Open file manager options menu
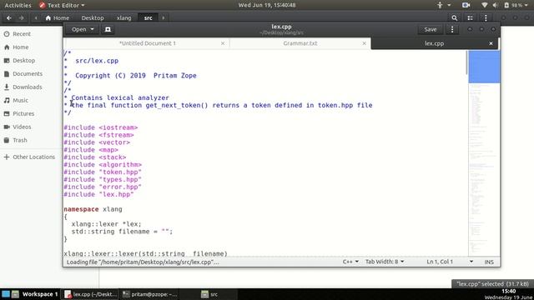The width and height of the screenshot is (534, 300). tap(486, 17)
